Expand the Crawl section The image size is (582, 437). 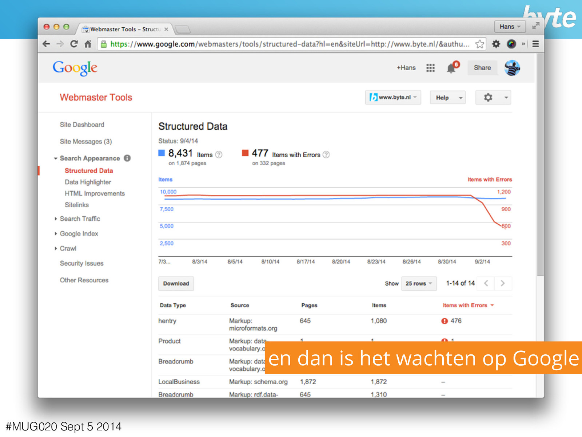(x=56, y=249)
